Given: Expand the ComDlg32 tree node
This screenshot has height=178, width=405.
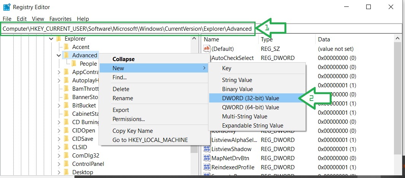Looking at the screenshot, I should point(59,155).
